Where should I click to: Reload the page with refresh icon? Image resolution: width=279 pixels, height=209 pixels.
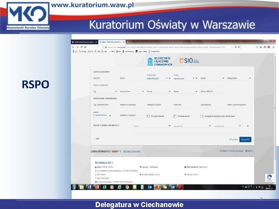click(81, 47)
